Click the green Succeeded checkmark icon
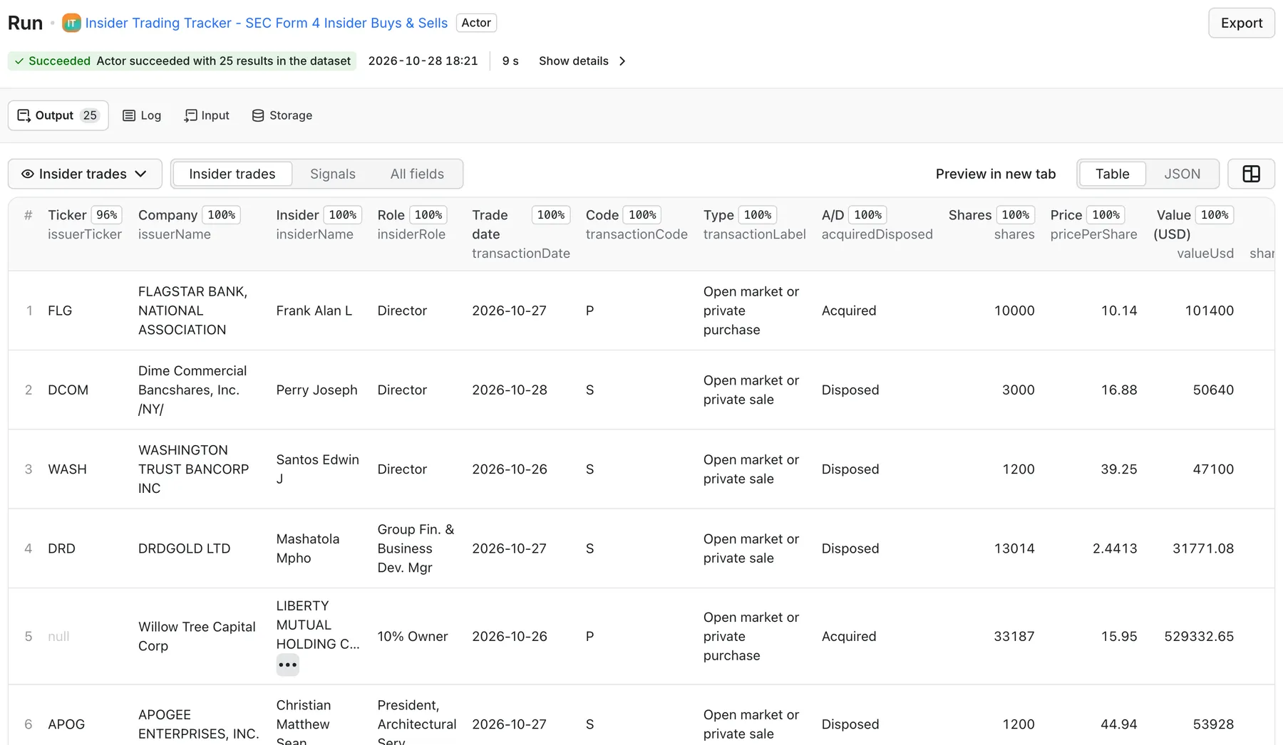 19,61
